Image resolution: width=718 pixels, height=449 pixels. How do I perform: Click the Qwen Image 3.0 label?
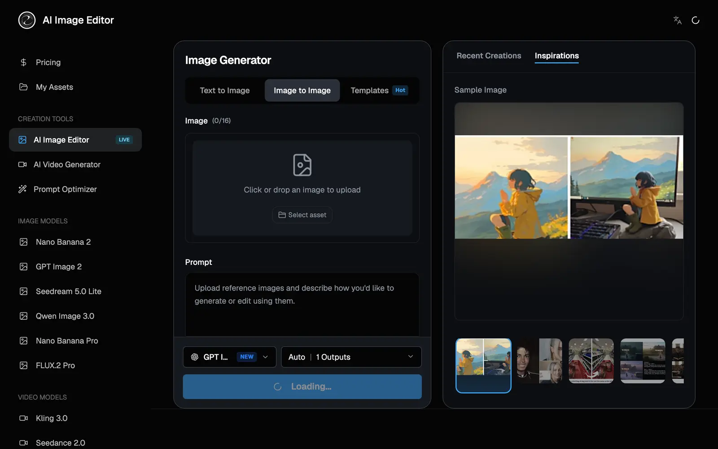tap(65, 316)
